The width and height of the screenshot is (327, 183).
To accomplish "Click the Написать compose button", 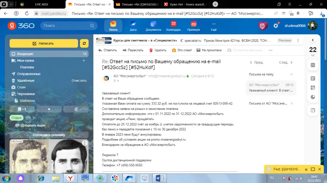I will pyautogui.click(x=44, y=43).
